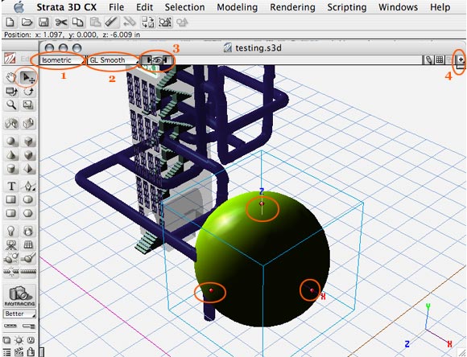Select the cone primitive tool
467x357 pixels.
(11, 154)
